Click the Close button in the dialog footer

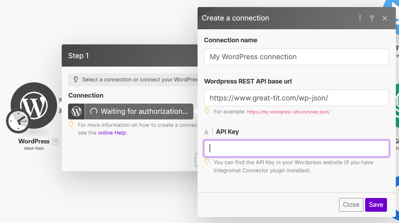coord(351,205)
